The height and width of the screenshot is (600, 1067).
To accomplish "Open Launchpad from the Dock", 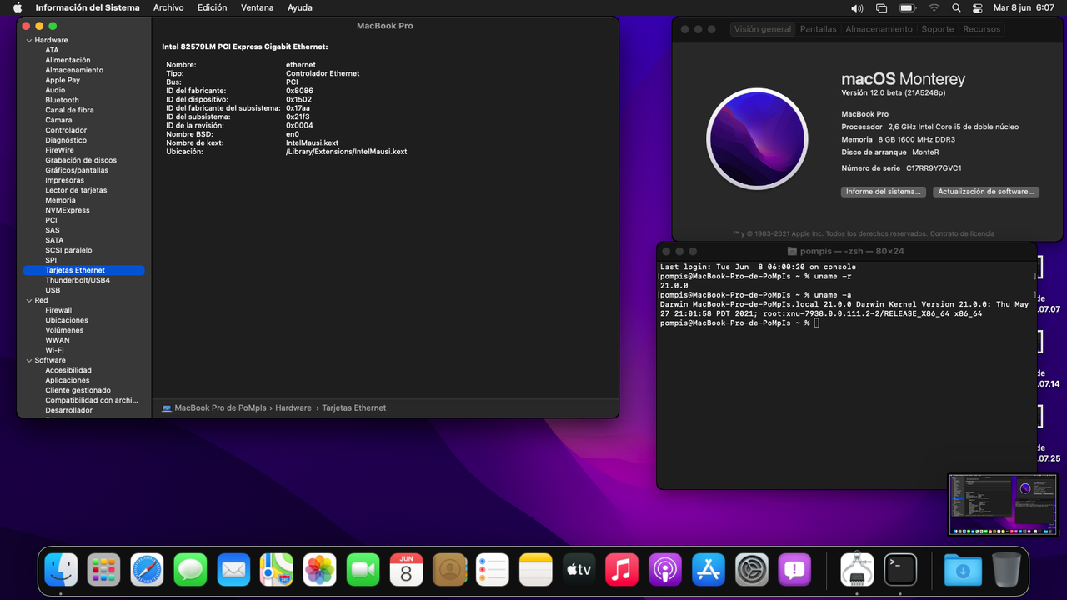I will point(104,570).
